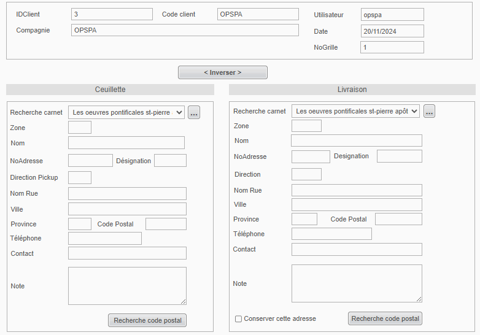Click inside the Livraison Note text area
This screenshot has height=335, width=480.
click(x=357, y=283)
